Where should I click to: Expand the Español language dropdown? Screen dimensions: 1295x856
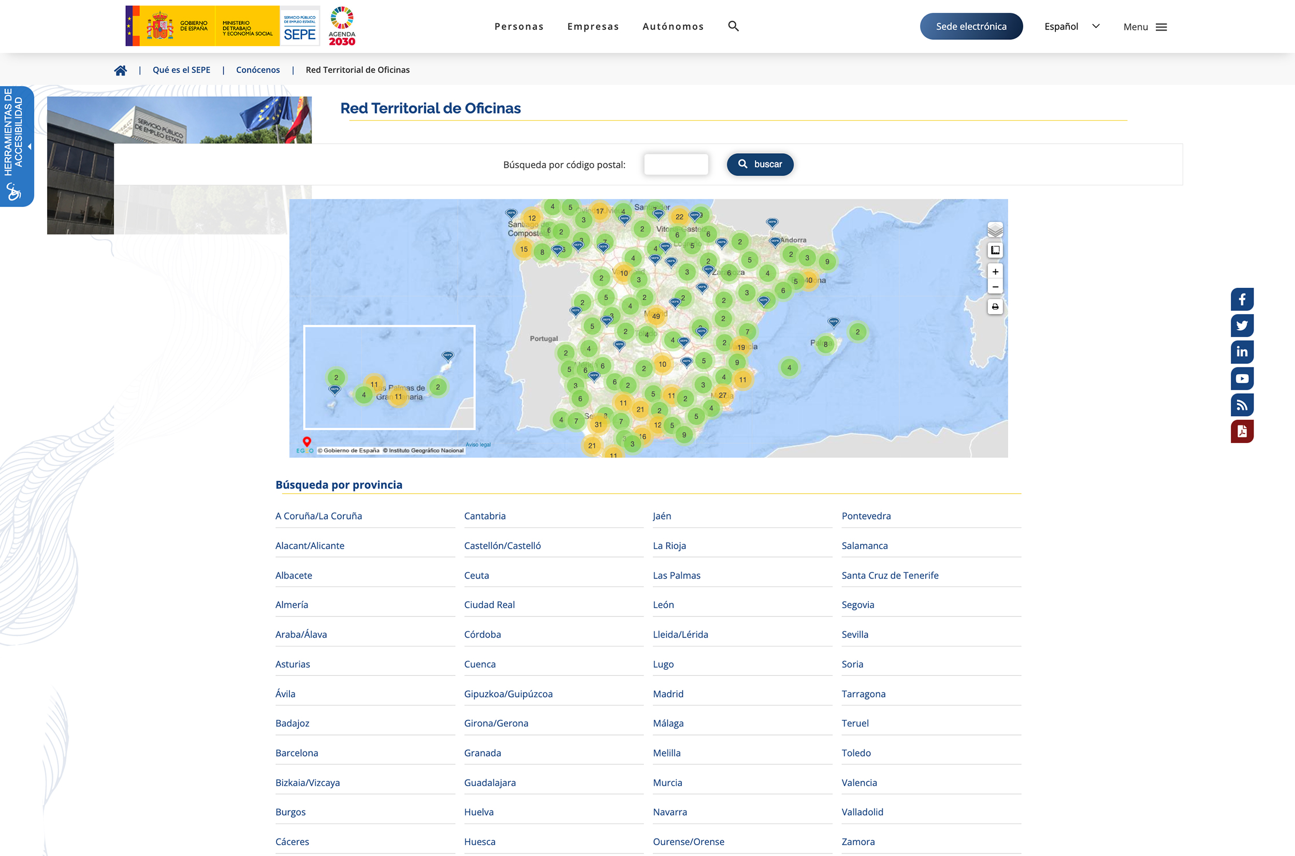[x=1071, y=26]
